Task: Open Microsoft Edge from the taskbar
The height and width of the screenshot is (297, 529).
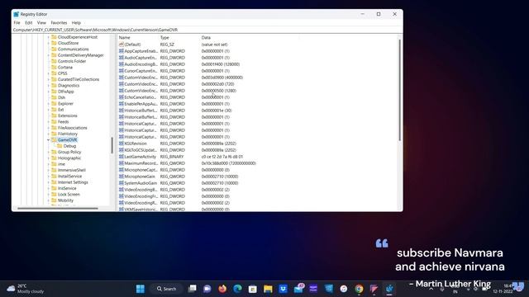Action: click(237, 289)
